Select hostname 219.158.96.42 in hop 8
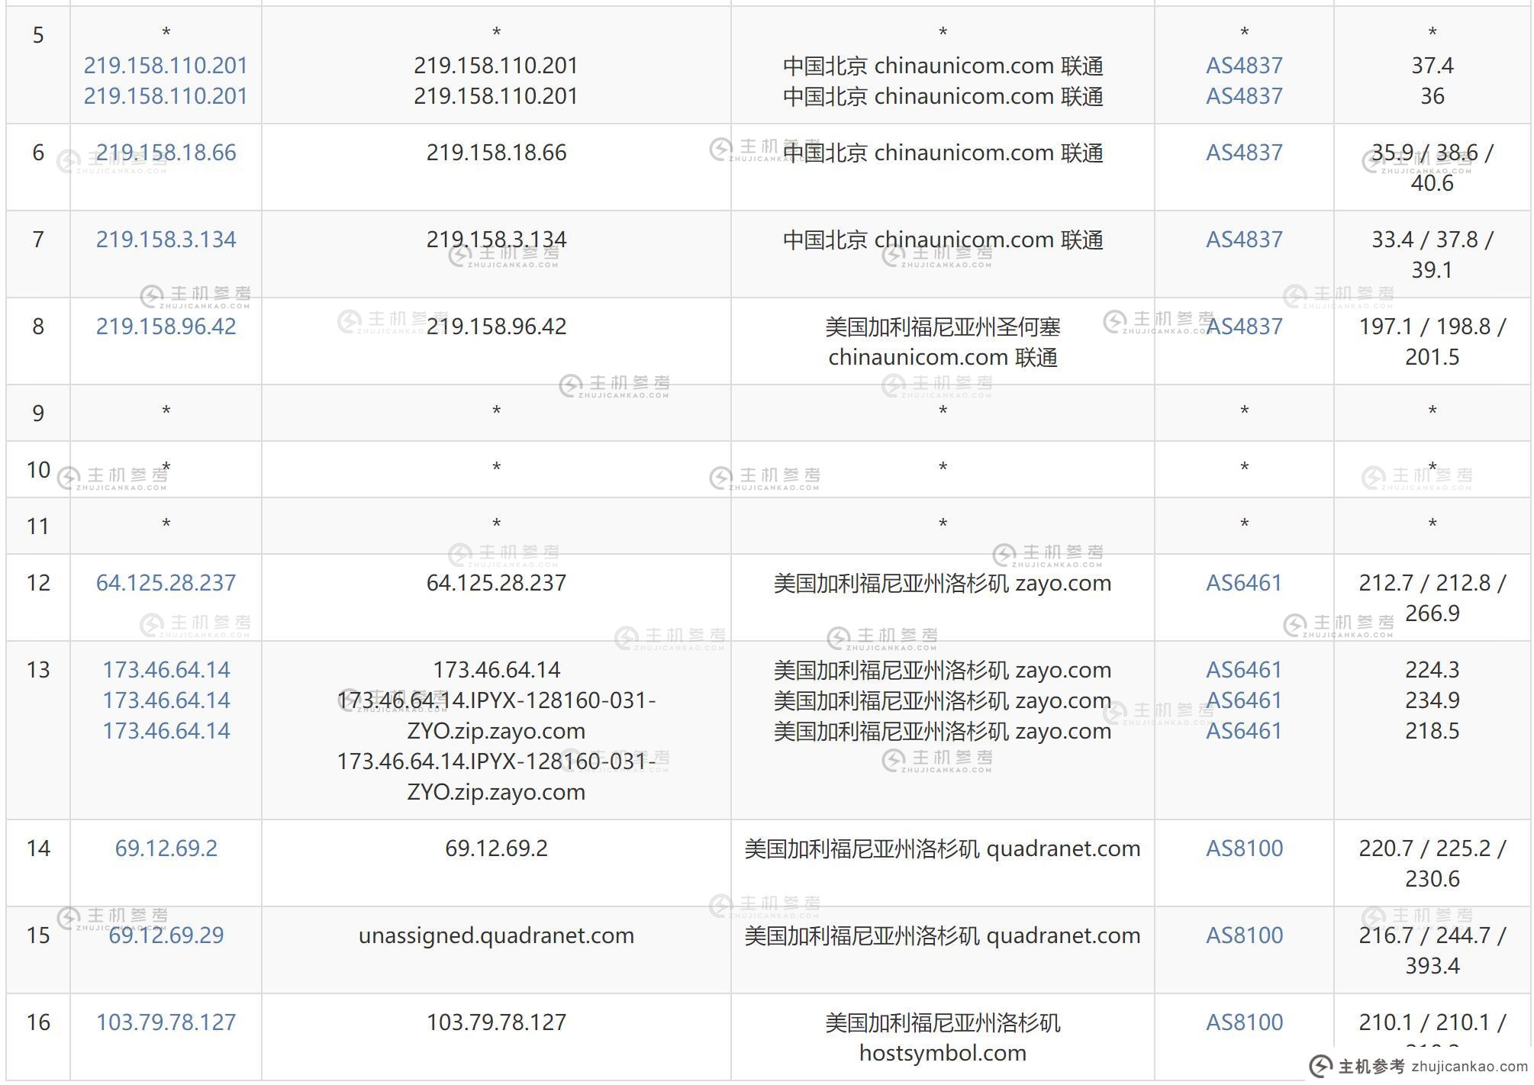1534x1085 pixels. click(496, 327)
